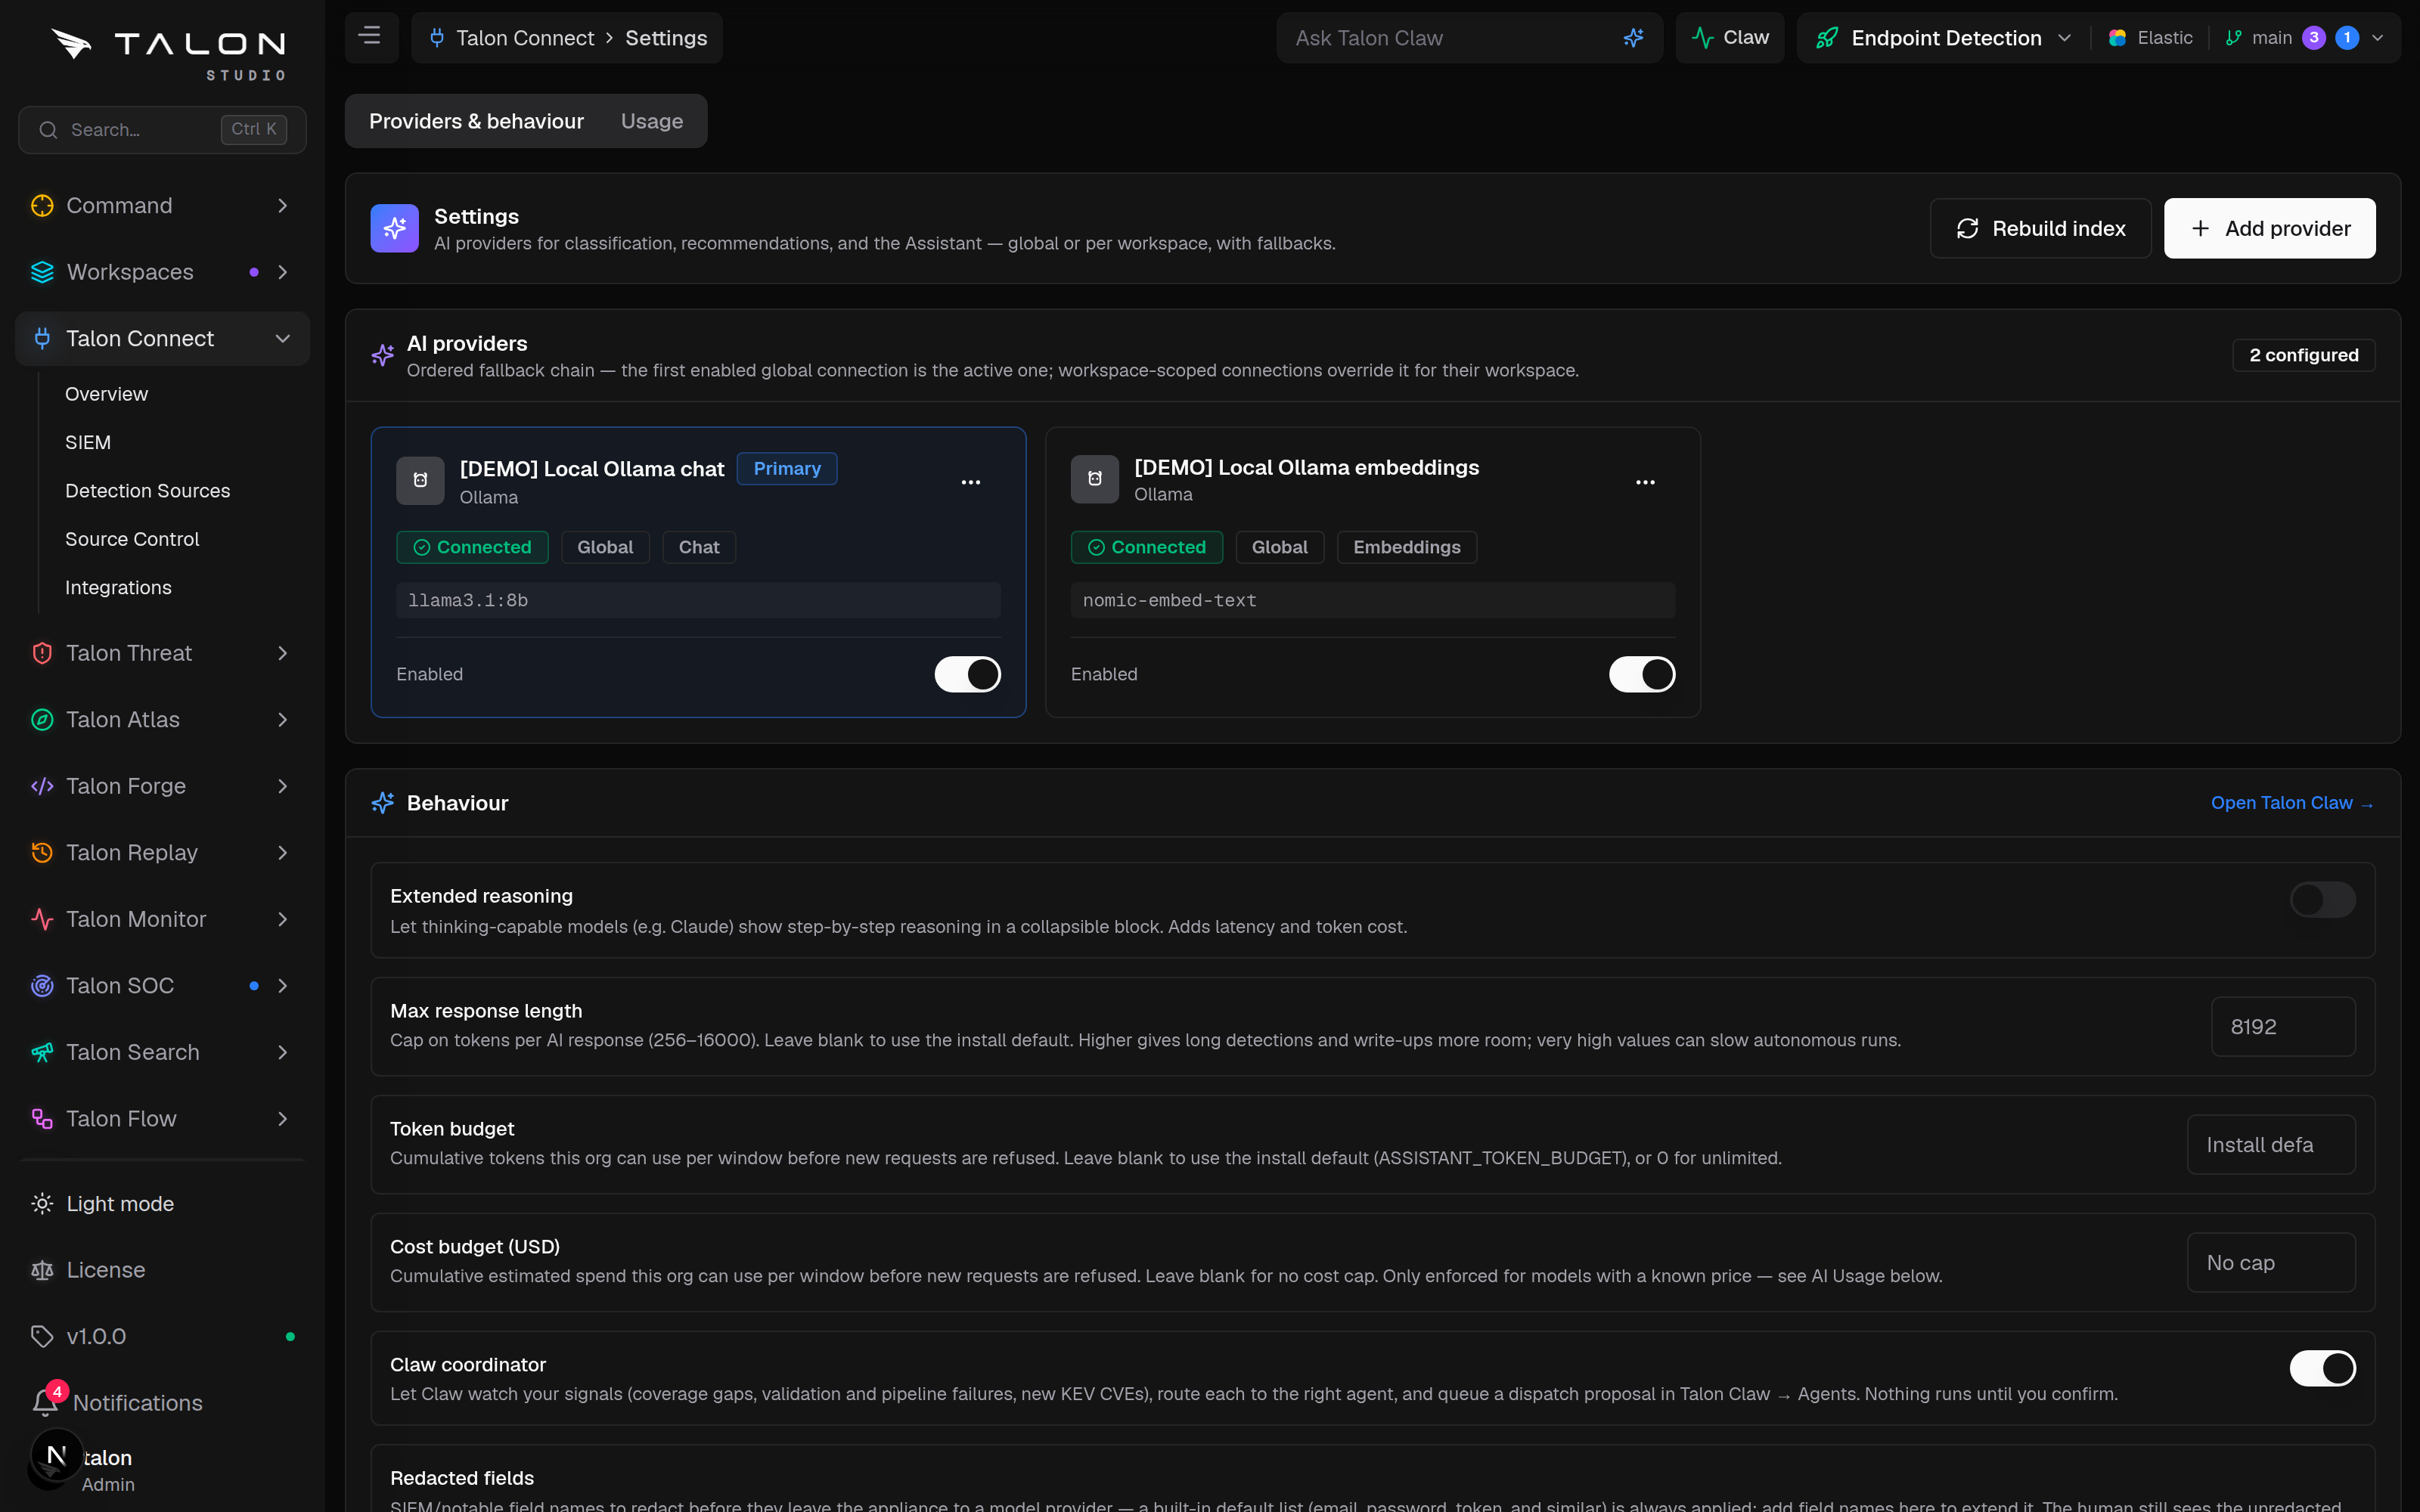This screenshot has width=2420, height=1512.
Task: Click the Talon Atlas compass icon
Action: (42, 720)
